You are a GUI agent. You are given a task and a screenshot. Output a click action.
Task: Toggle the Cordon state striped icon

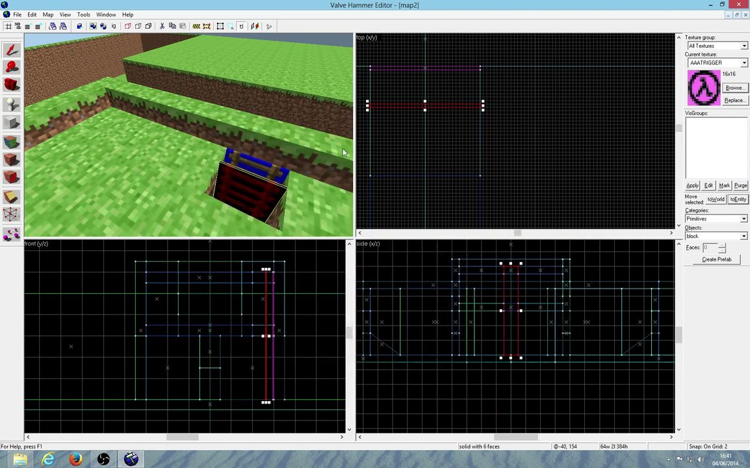click(196, 26)
